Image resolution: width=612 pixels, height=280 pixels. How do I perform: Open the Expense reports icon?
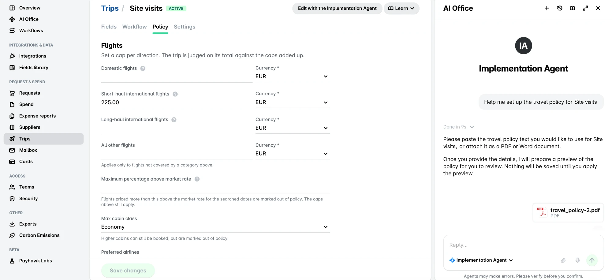(12, 116)
